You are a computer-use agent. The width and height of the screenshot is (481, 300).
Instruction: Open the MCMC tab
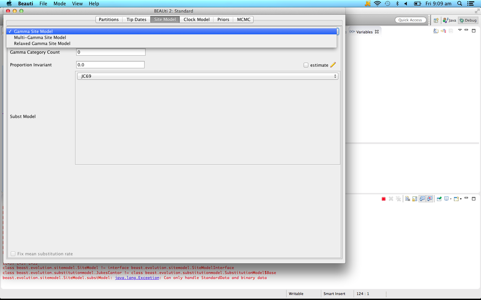click(x=244, y=20)
